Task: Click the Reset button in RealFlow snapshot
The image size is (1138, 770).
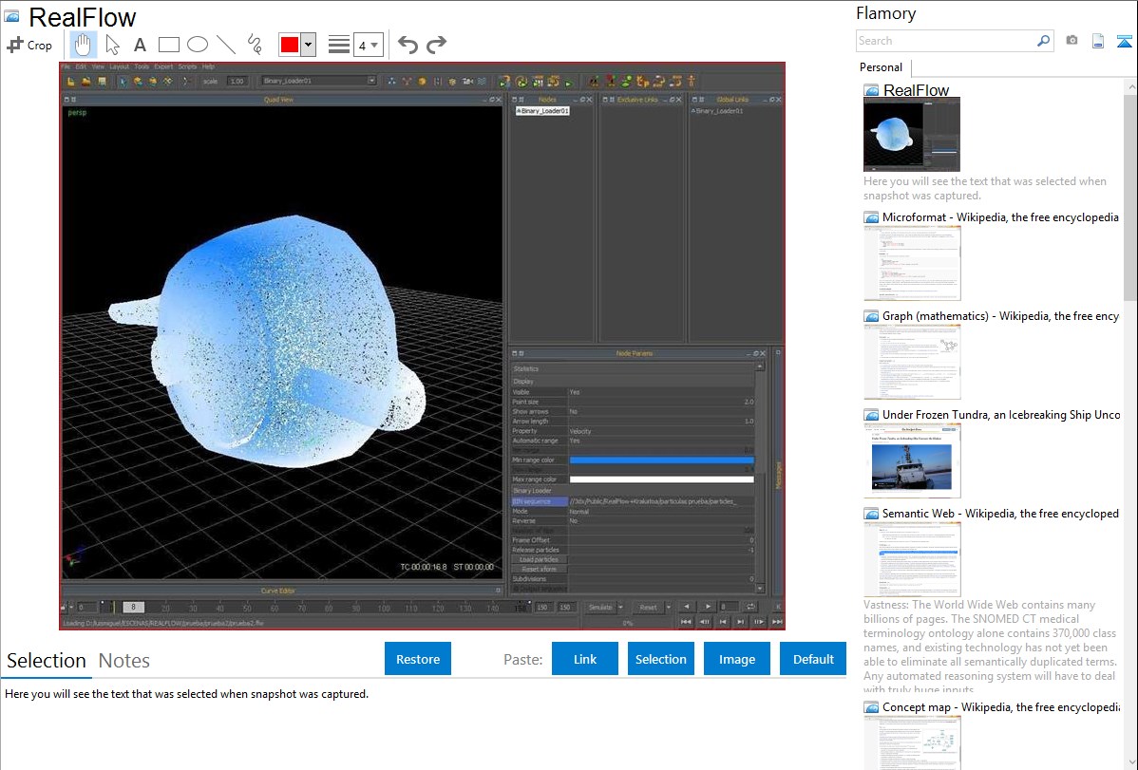Action: [648, 608]
